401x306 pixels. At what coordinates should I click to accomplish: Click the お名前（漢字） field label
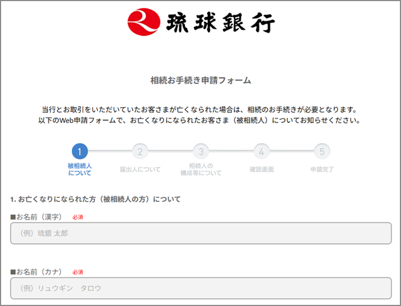[x=36, y=217]
